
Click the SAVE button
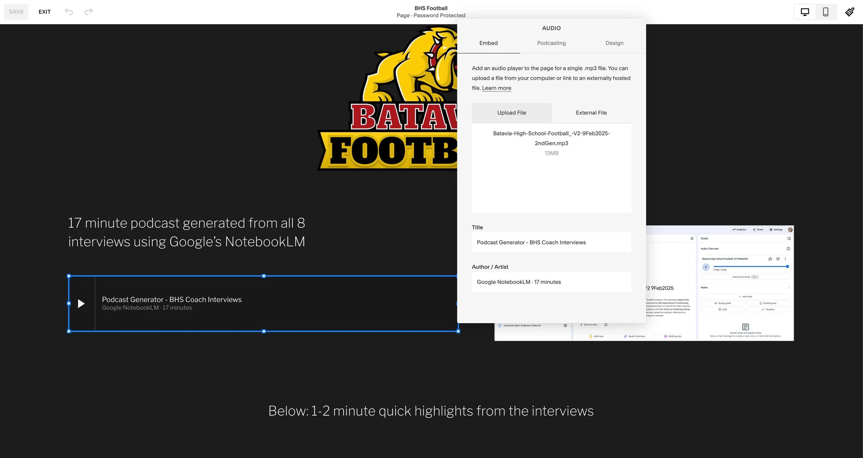[16, 12]
